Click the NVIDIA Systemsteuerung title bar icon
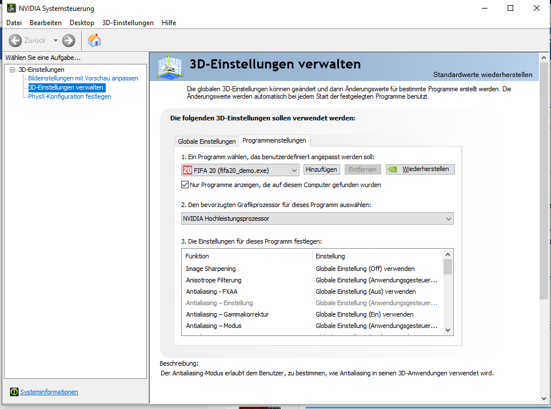This screenshot has width=551, height=409. (11, 8)
